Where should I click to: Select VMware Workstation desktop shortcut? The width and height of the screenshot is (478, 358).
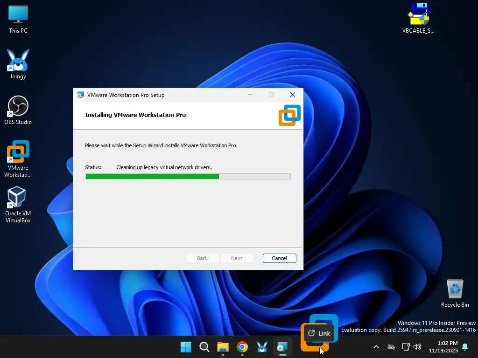(x=18, y=158)
